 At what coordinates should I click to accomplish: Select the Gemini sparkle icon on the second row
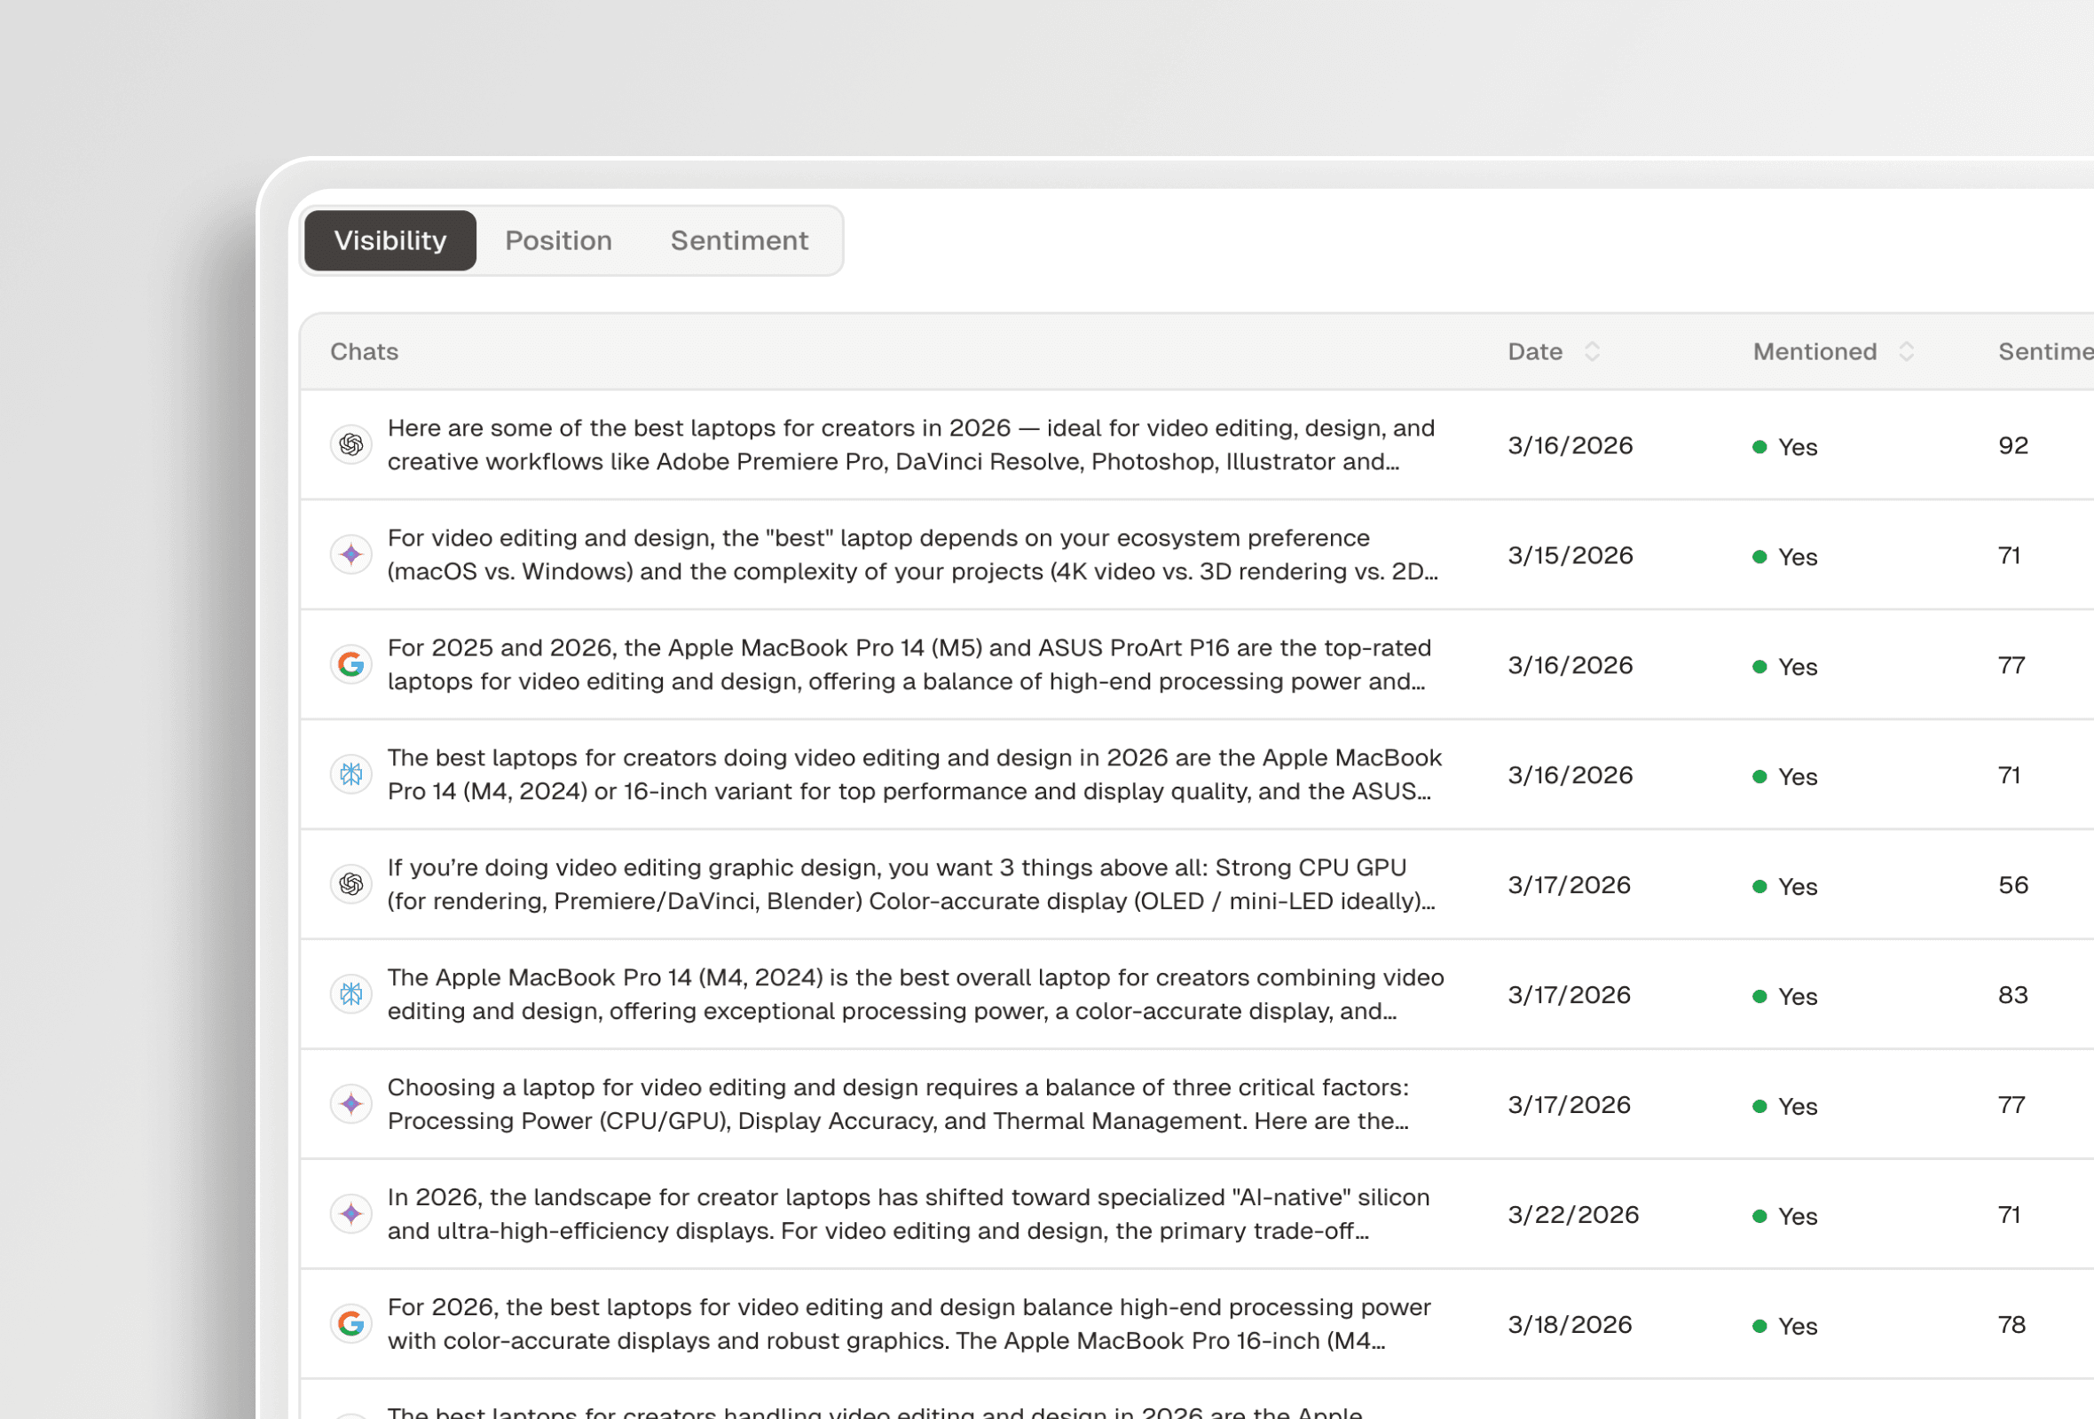click(351, 554)
